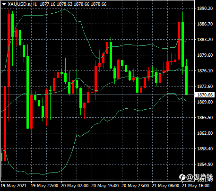Screen dimensions: 216x191
Task: Click the 1862.00 price scale label
Action: tap(205, 133)
